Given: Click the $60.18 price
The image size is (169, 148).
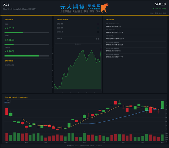Looking at the screenshot, I should pos(160,4).
